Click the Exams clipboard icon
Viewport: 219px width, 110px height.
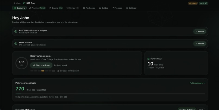[x=51, y=8]
